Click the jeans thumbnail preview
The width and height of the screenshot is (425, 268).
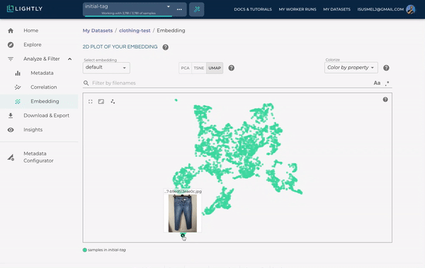tap(183, 214)
